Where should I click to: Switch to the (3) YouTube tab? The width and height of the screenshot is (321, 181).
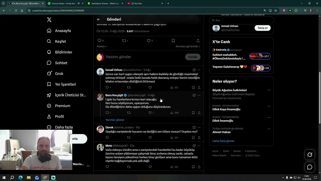coord(145,4)
